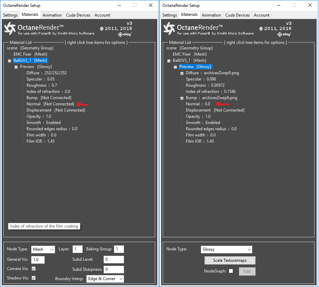The height and width of the screenshot is (287, 319).
Task: Select Film IOR row in right window
Action: click(200, 141)
